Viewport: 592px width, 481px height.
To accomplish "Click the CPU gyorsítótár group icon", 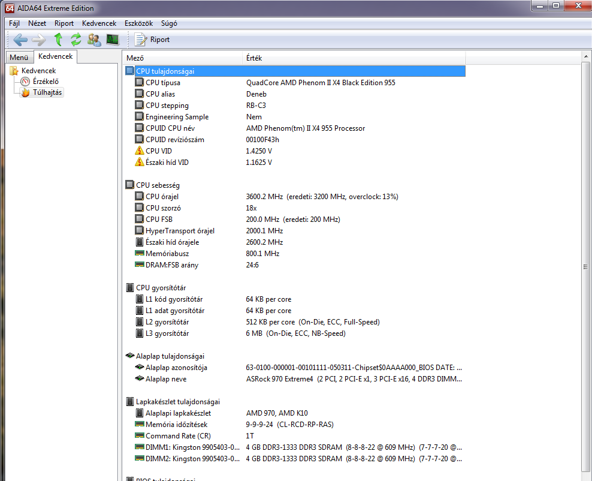I will click(x=129, y=287).
